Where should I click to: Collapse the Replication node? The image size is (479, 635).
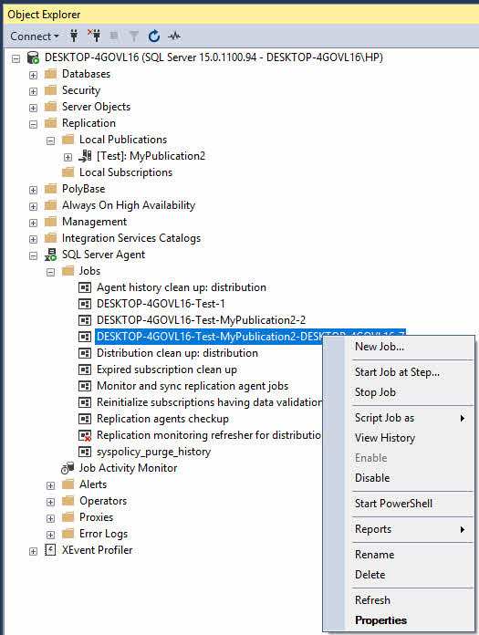[x=33, y=124]
